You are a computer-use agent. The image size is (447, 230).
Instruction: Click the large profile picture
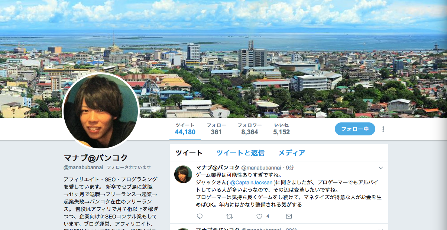[101, 111]
